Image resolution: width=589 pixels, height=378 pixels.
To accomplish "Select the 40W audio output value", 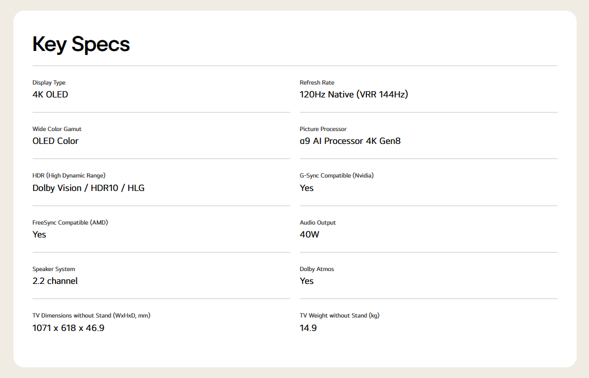I will (x=309, y=235).
